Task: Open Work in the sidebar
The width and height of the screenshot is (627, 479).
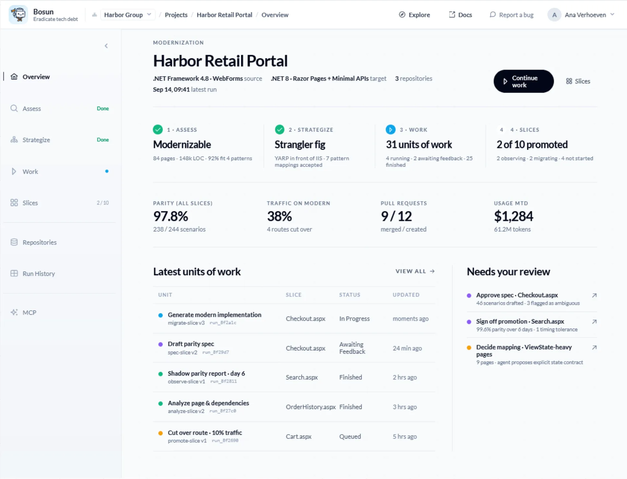Action: click(x=60, y=171)
